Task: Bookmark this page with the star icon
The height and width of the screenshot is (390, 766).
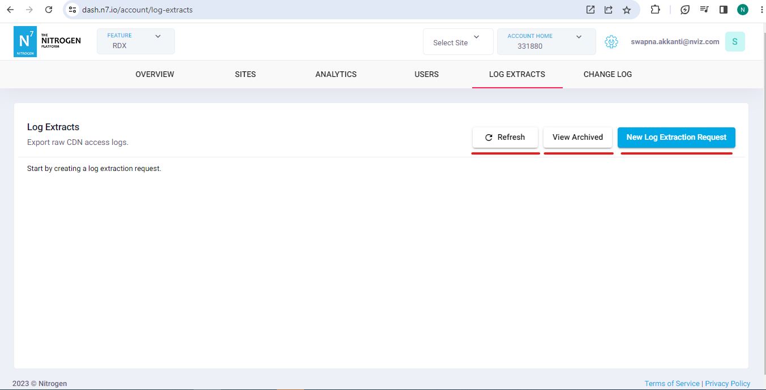Action: pos(626,10)
